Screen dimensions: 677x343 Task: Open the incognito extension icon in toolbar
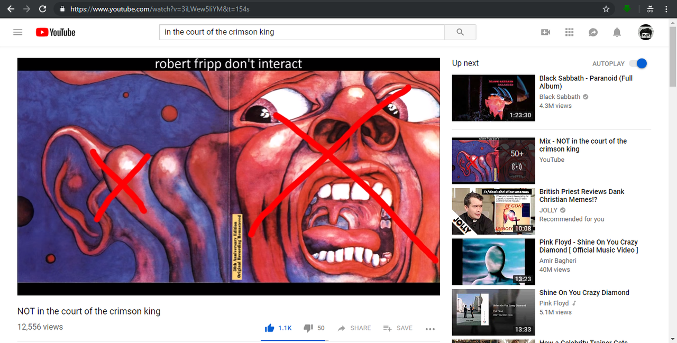[650, 9]
